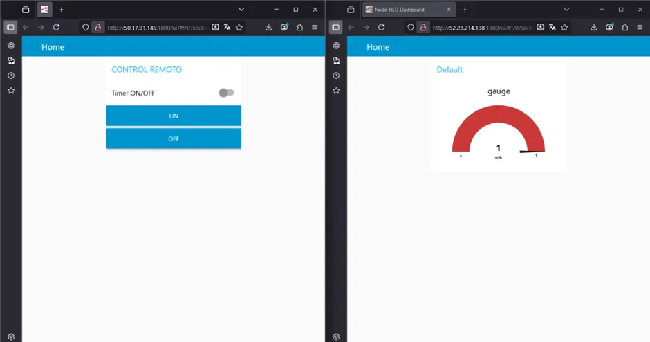This screenshot has width=650, height=342.
Task: Toggle sidebar visibility in the right browser
Action: click(336, 27)
